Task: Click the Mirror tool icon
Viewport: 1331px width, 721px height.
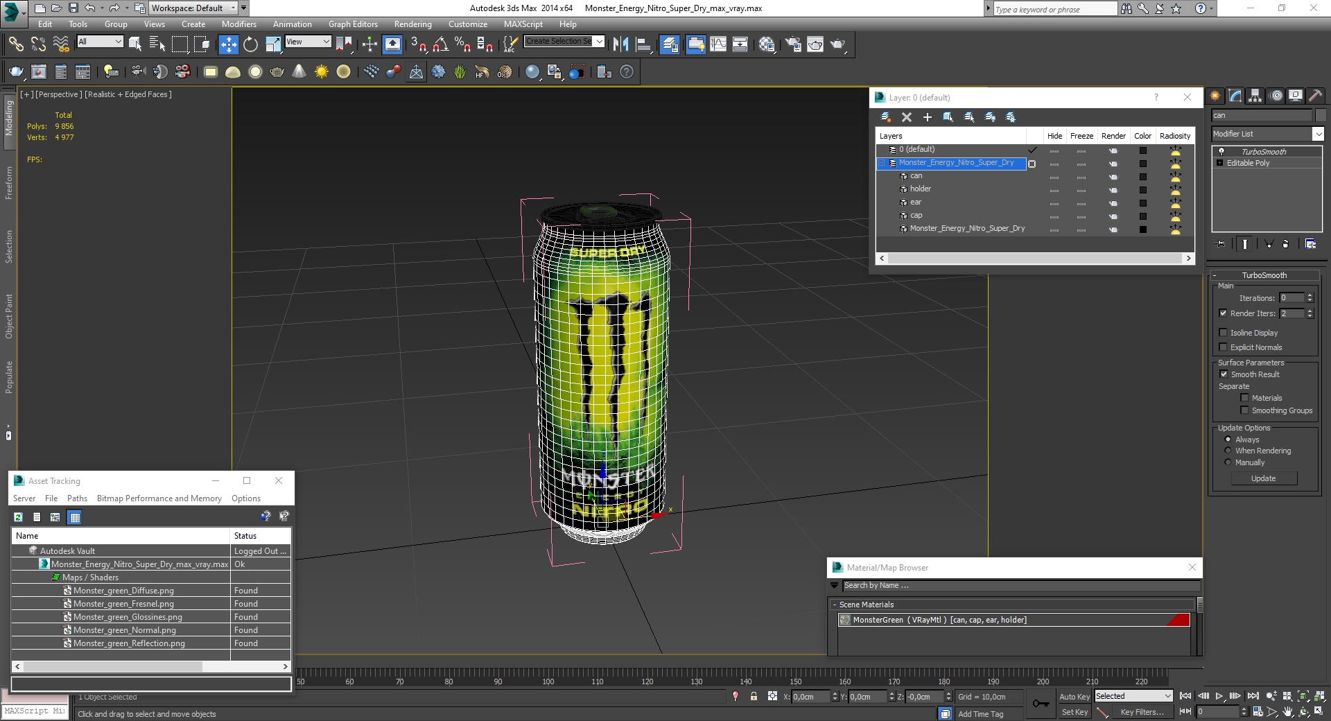Action: 620,44
